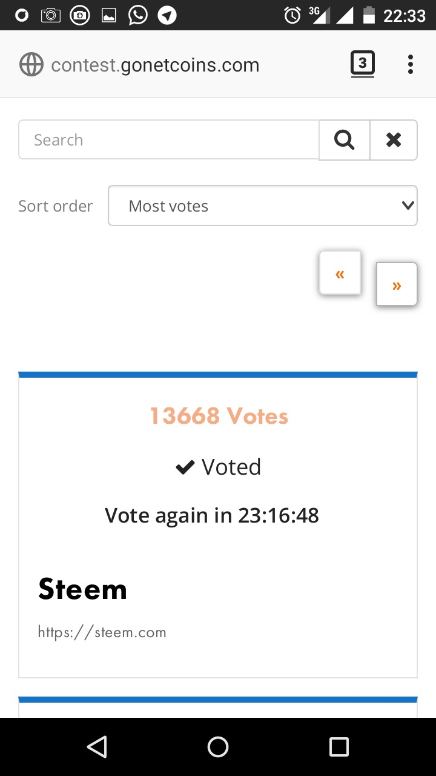Tap the Steem entry title
Image resolution: width=436 pixels, height=776 pixels.
(x=82, y=589)
